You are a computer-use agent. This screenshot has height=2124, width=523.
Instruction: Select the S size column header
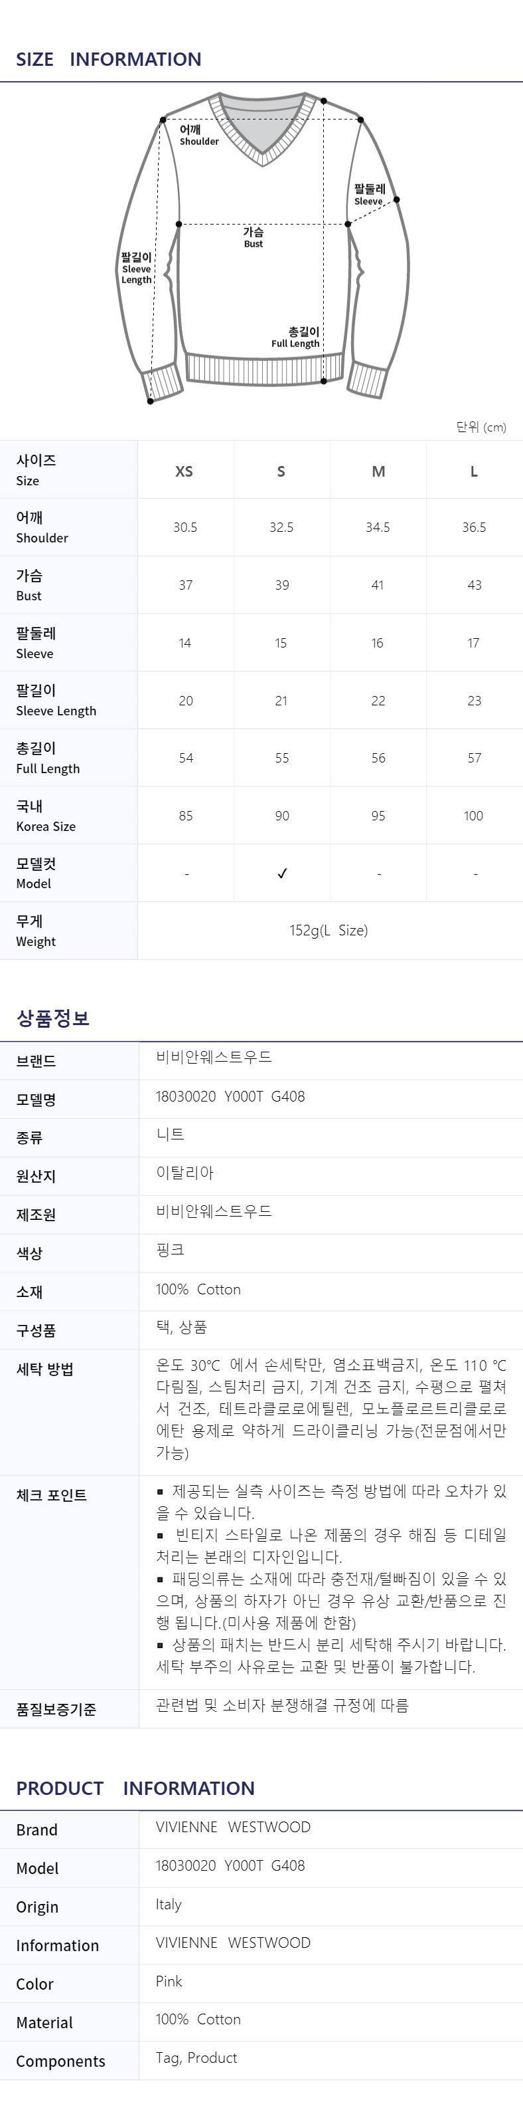[x=281, y=471]
